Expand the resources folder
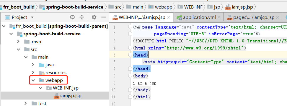 click(33, 72)
